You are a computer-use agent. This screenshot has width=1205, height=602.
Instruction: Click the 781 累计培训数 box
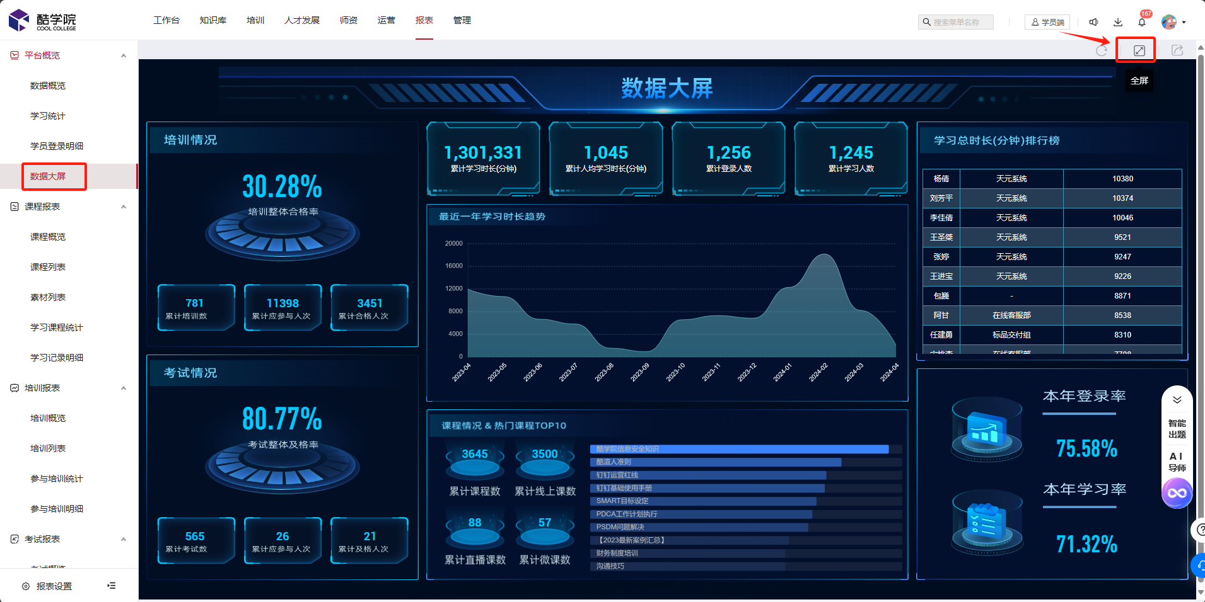click(x=196, y=307)
